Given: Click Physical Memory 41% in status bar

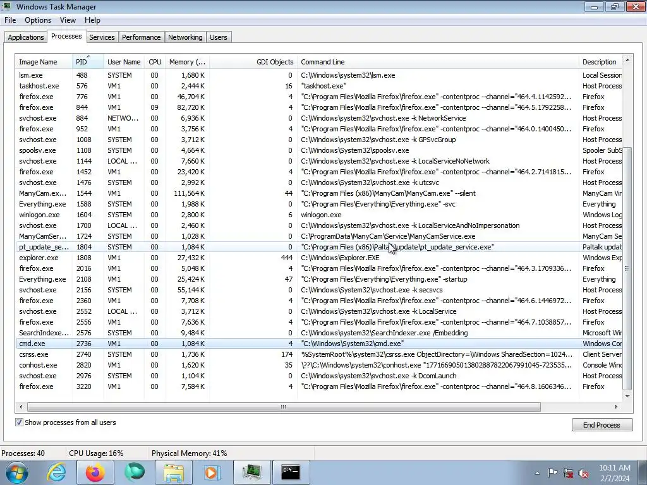Looking at the screenshot, I should tap(190, 453).
